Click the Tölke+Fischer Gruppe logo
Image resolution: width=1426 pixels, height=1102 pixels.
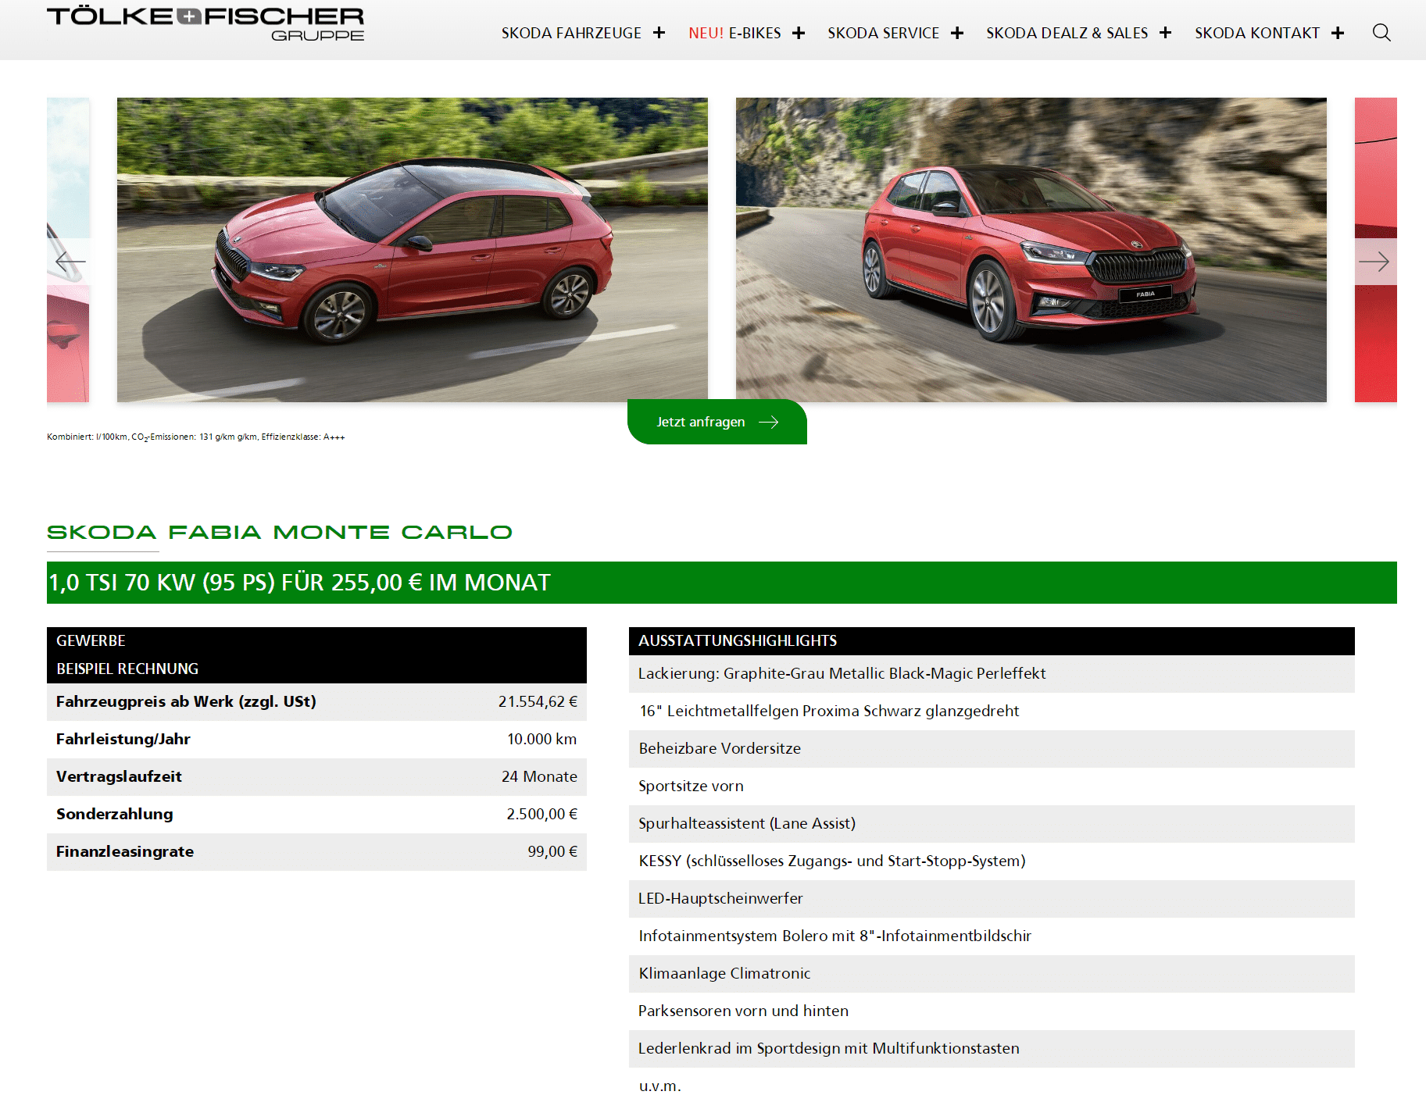(206, 23)
